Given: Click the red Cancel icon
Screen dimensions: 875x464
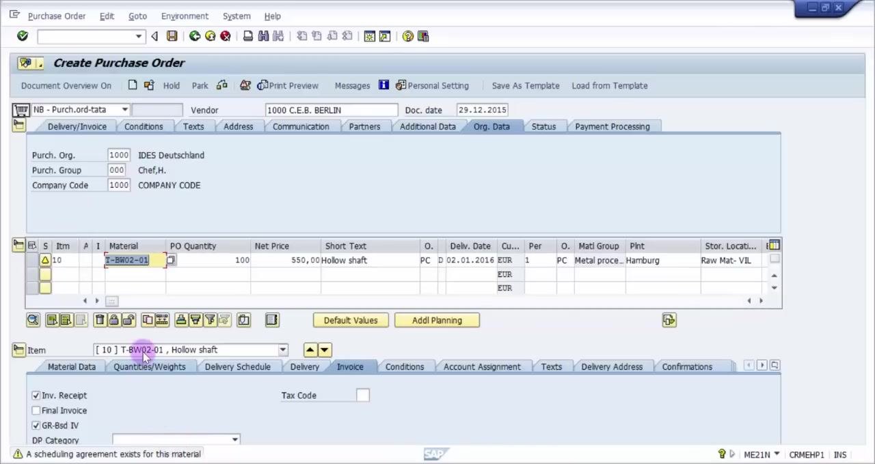Looking at the screenshot, I should [x=225, y=36].
